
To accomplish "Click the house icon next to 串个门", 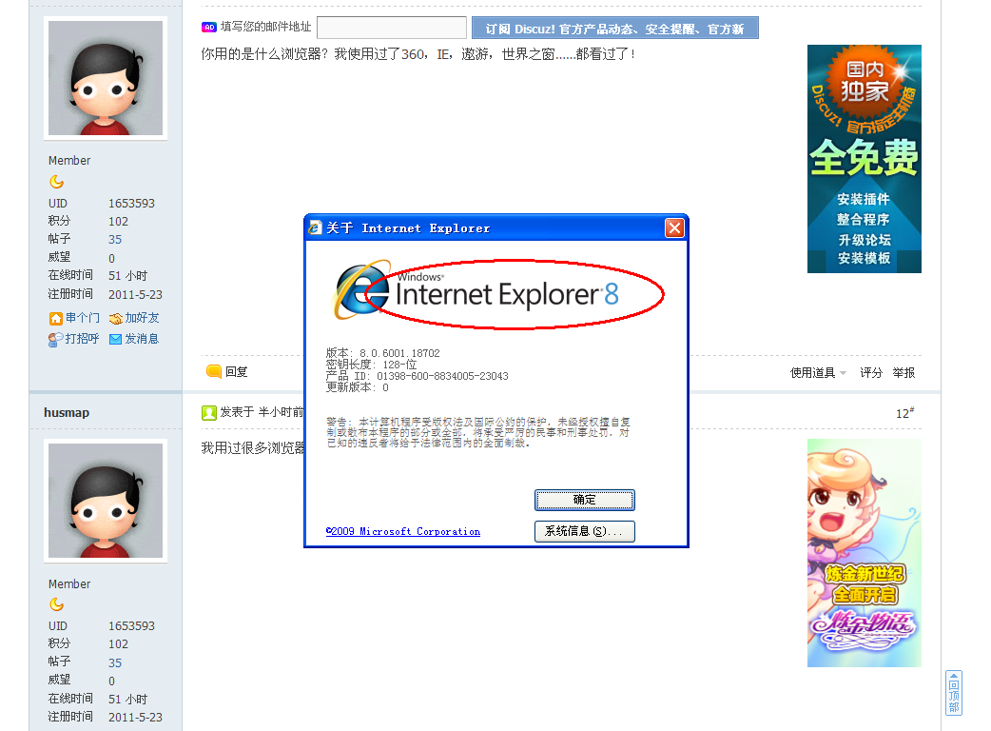I will (x=55, y=318).
